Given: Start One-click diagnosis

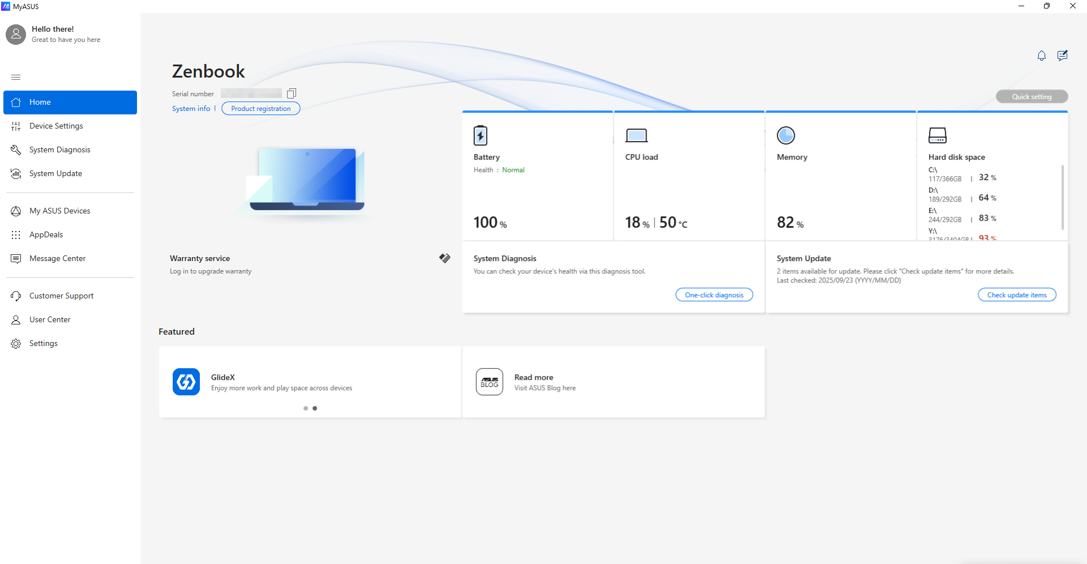Looking at the screenshot, I should (x=714, y=294).
